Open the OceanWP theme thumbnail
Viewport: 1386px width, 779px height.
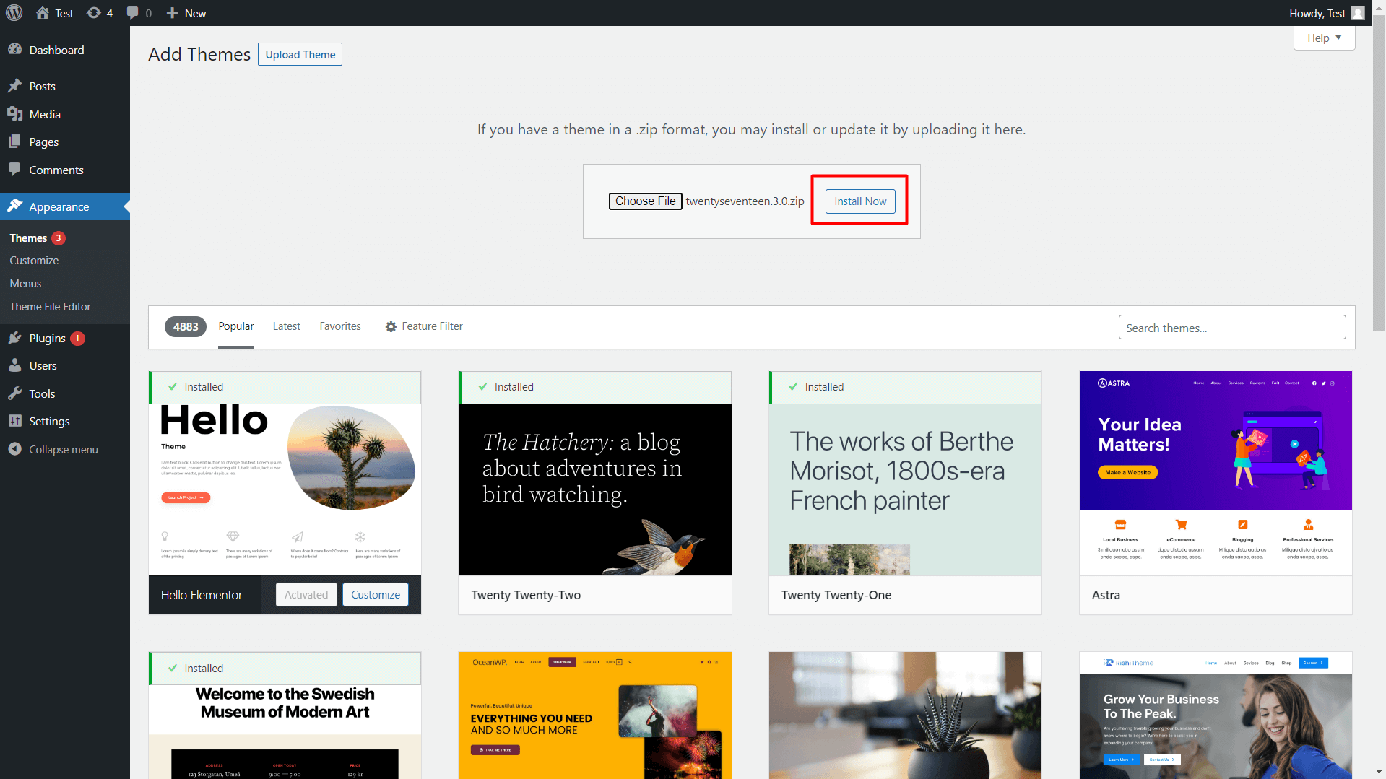tap(595, 715)
